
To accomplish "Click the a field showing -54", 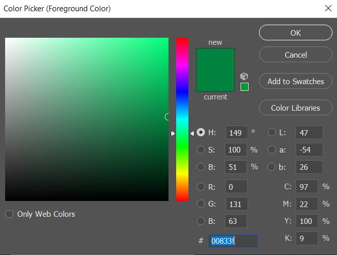I will 309,150.
